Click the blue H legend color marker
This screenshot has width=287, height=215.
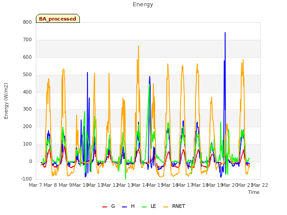(124, 207)
